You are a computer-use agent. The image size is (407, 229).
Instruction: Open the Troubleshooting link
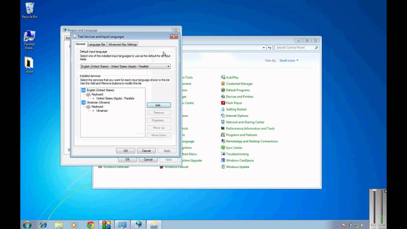tap(237, 154)
